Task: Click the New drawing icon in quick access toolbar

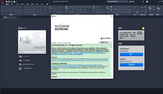Action: tap(7, 2)
